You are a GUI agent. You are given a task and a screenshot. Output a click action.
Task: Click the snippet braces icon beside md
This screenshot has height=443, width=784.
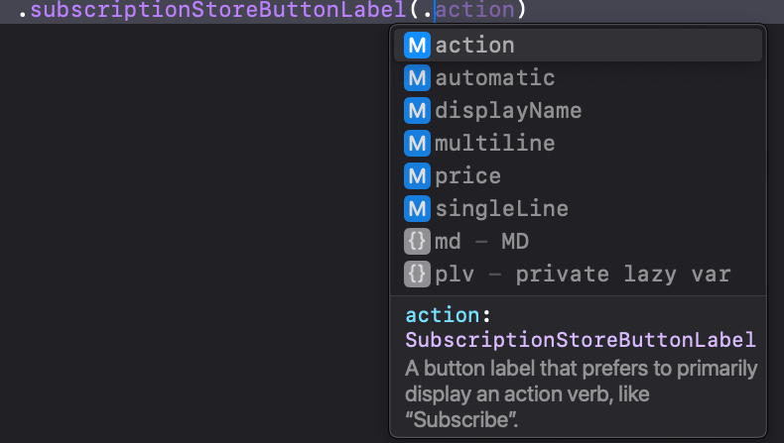point(417,241)
